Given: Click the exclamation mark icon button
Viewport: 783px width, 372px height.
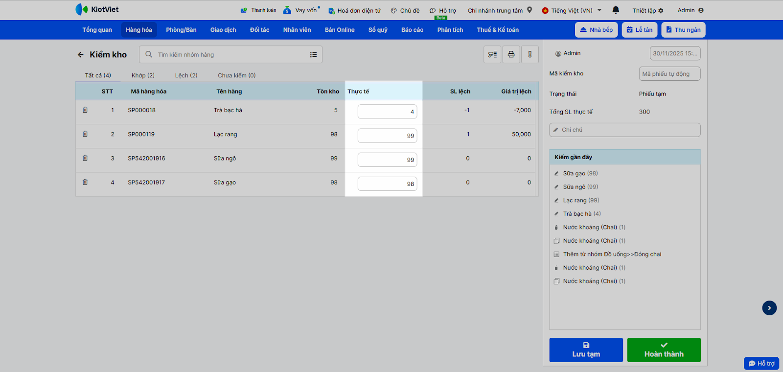Looking at the screenshot, I should coord(530,54).
